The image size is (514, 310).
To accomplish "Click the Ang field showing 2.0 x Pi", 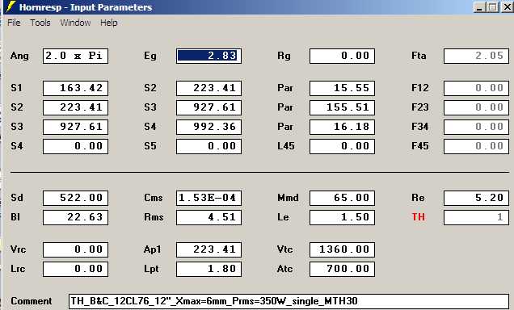I will 75,56.
